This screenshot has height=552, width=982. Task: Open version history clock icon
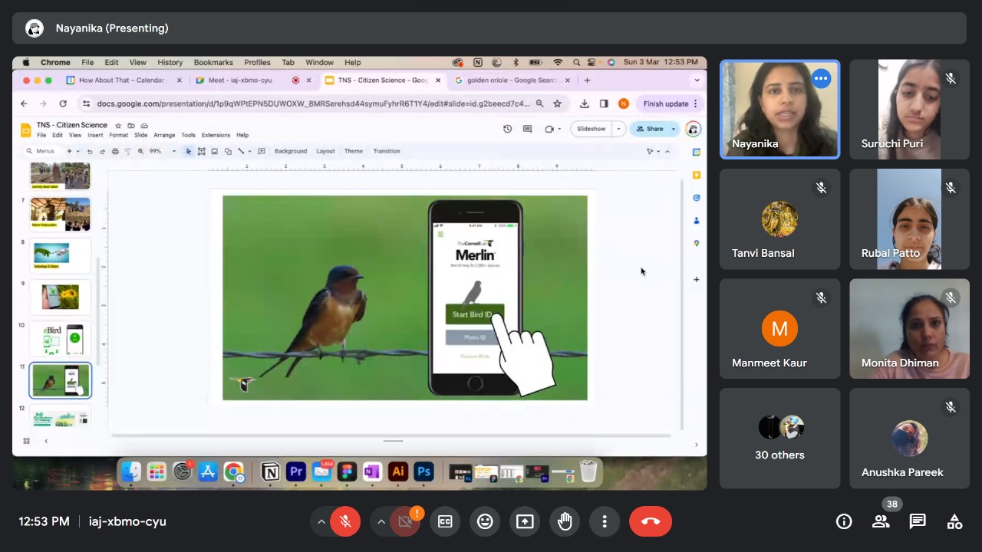click(x=507, y=129)
